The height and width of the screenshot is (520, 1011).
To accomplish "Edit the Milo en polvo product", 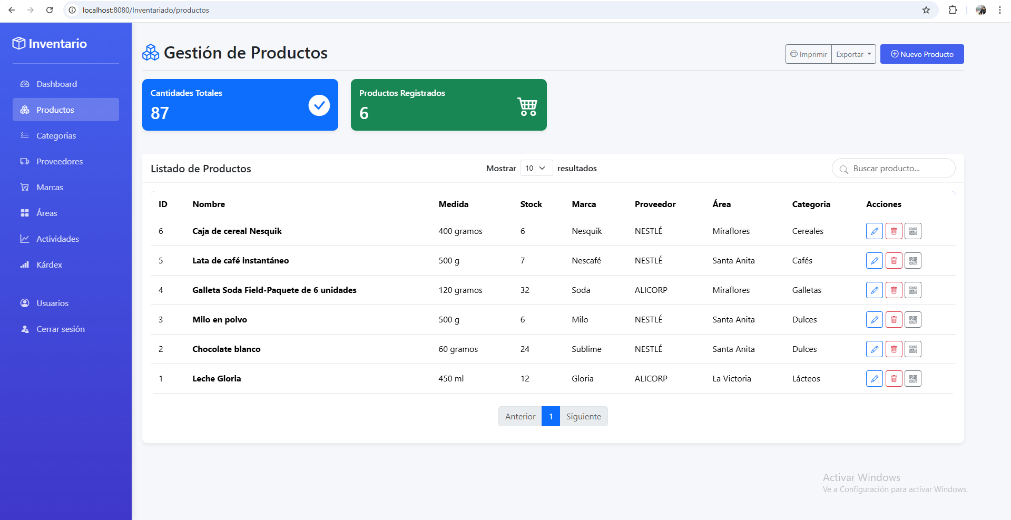I will point(874,320).
